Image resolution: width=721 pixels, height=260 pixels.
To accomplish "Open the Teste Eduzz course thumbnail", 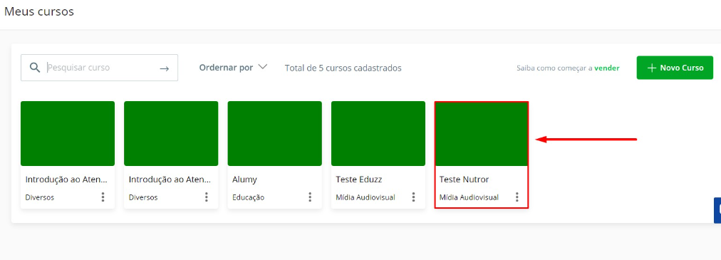I will [x=378, y=134].
